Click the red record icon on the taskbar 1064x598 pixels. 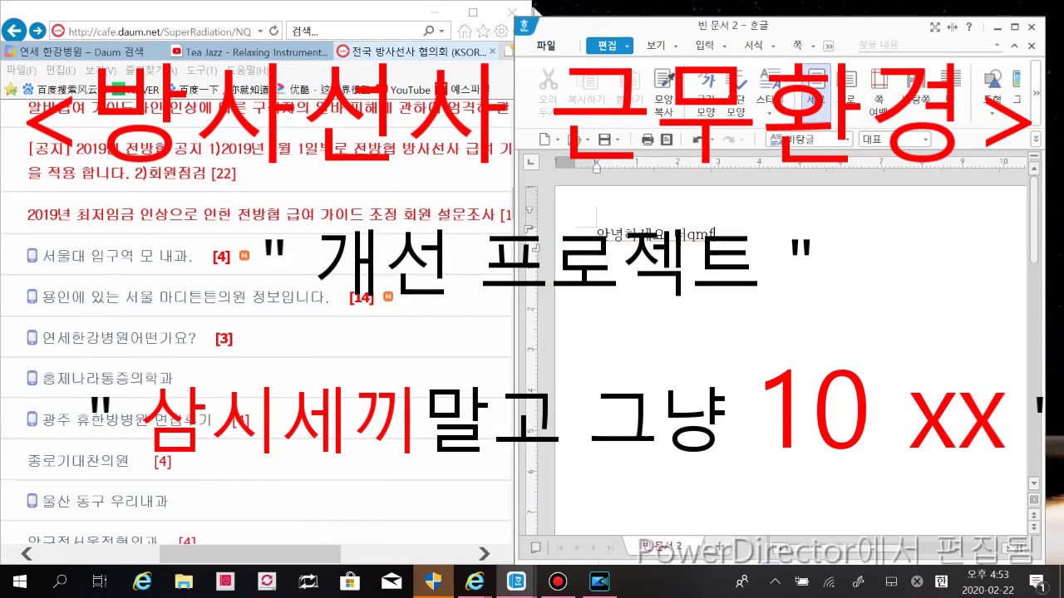click(558, 581)
